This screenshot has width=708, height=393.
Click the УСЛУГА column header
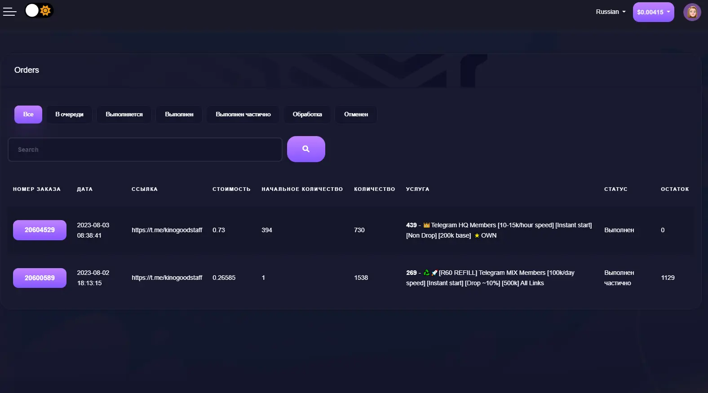(417, 189)
